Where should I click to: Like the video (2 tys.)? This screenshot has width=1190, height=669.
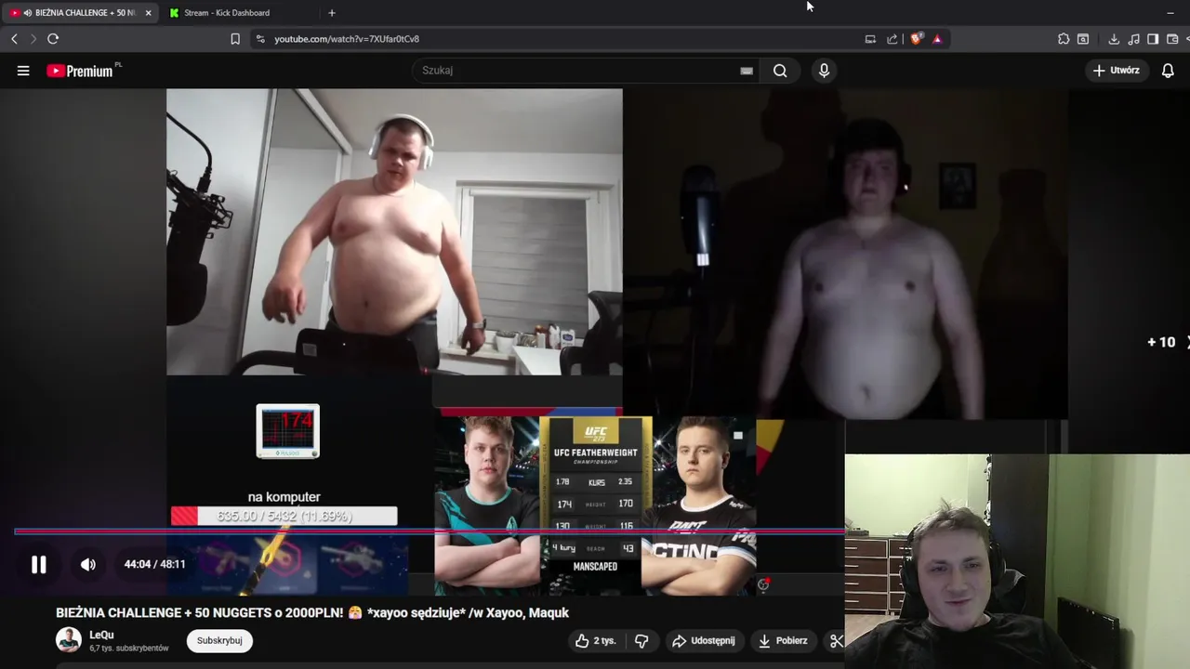coord(595,641)
